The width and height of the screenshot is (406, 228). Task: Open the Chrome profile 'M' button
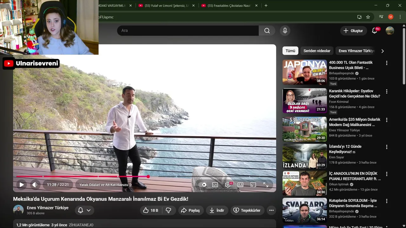391,17
